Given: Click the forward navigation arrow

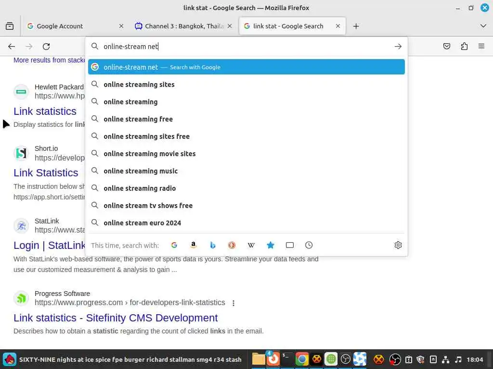Looking at the screenshot, I should [29, 47].
